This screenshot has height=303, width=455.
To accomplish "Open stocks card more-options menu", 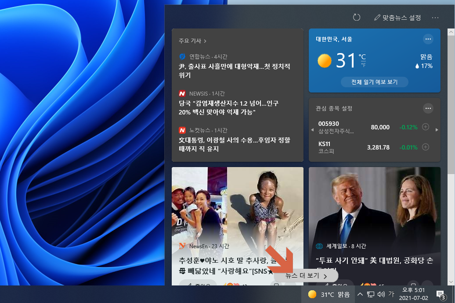I will (428, 108).
